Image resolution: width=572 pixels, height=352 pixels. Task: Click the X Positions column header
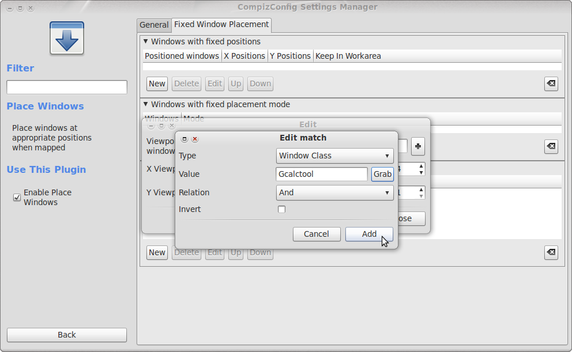click(244, 56)
